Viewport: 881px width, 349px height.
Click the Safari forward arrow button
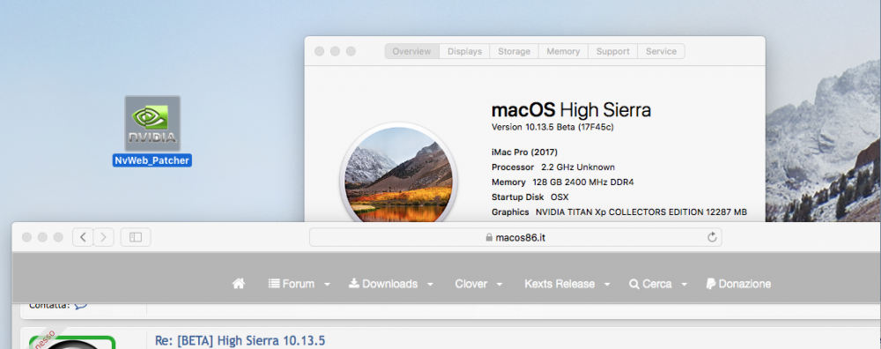tap(103, 237)
